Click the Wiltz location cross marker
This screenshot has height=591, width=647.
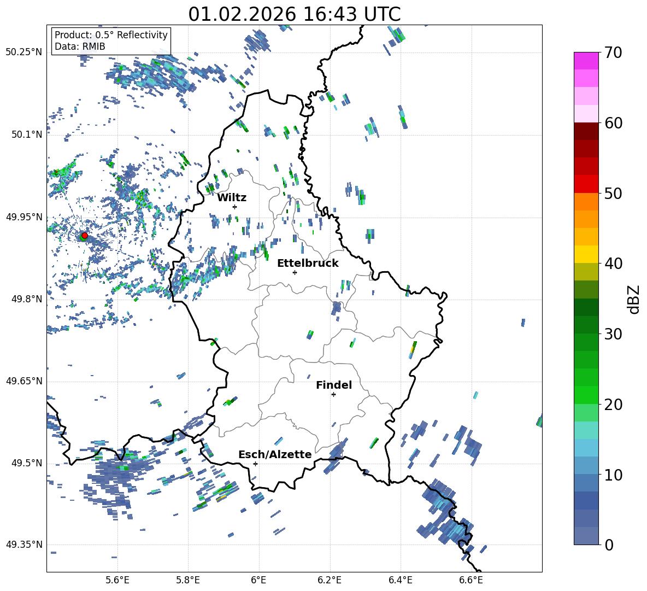click(234, 207)
